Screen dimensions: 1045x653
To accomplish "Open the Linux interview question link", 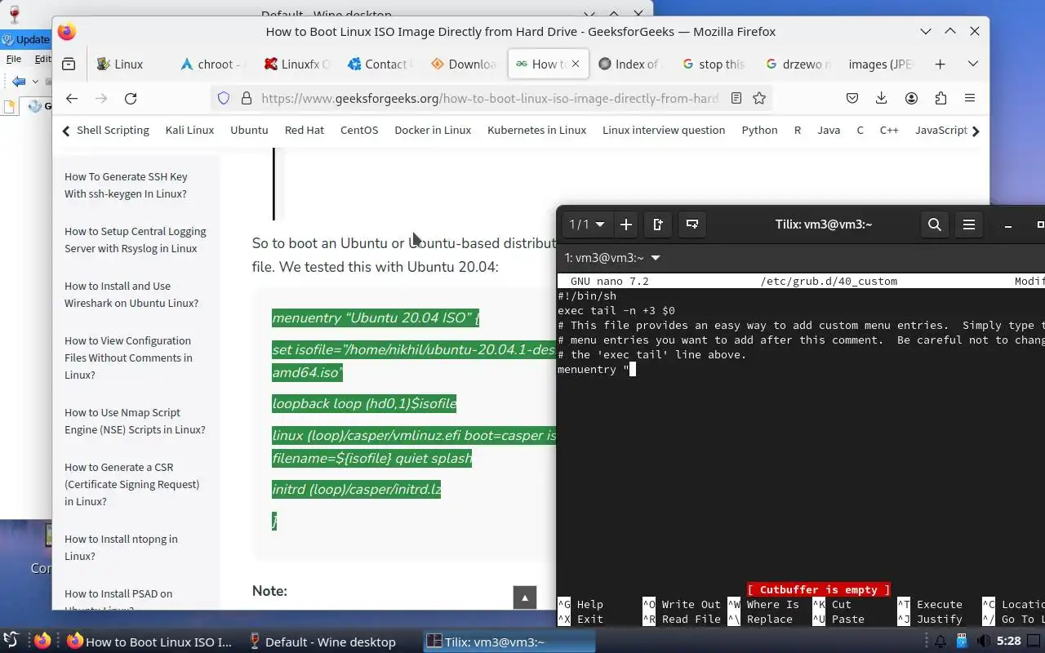I will point(664,130).
